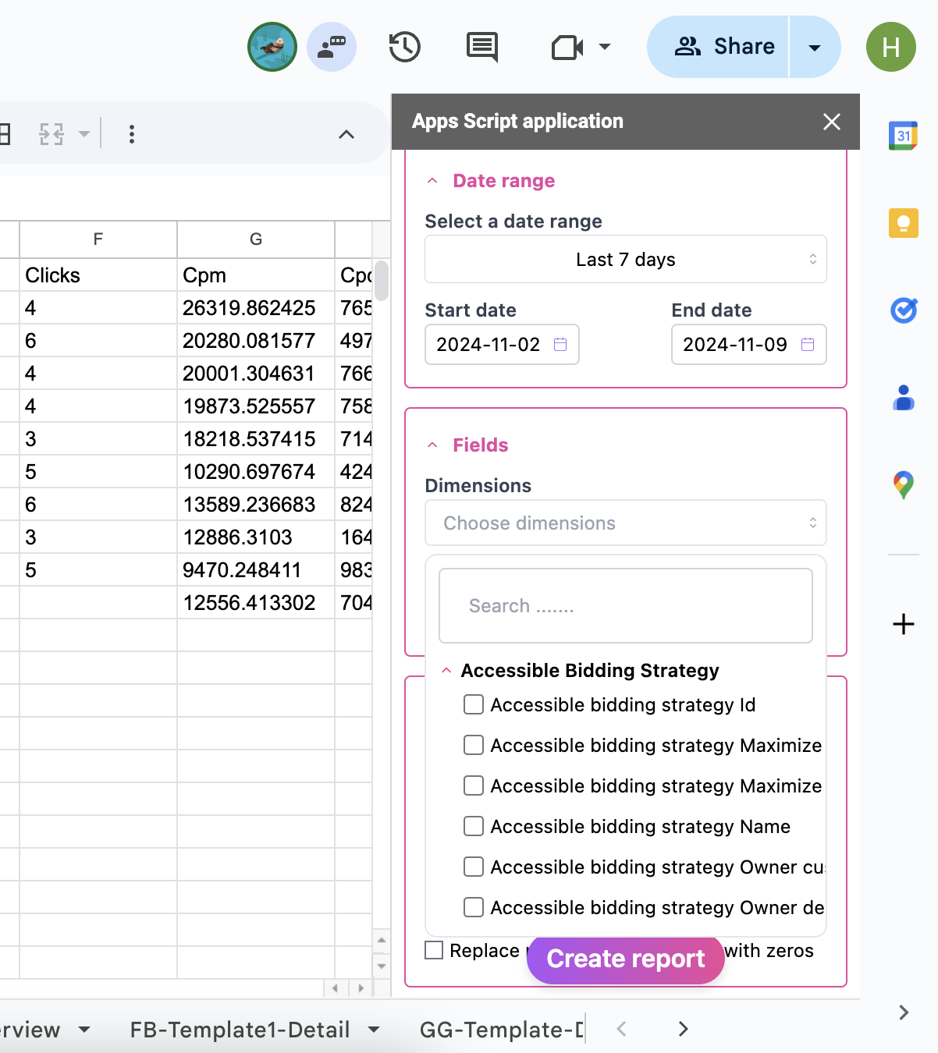Click the start date calendar icon
Viewport: 938px width, 1053px height.
coord(560,344)
